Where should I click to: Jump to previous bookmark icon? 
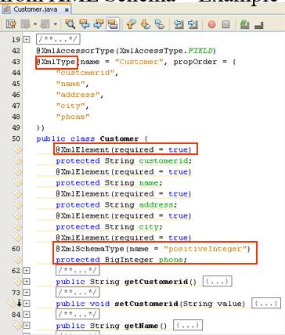coord(132,24)
